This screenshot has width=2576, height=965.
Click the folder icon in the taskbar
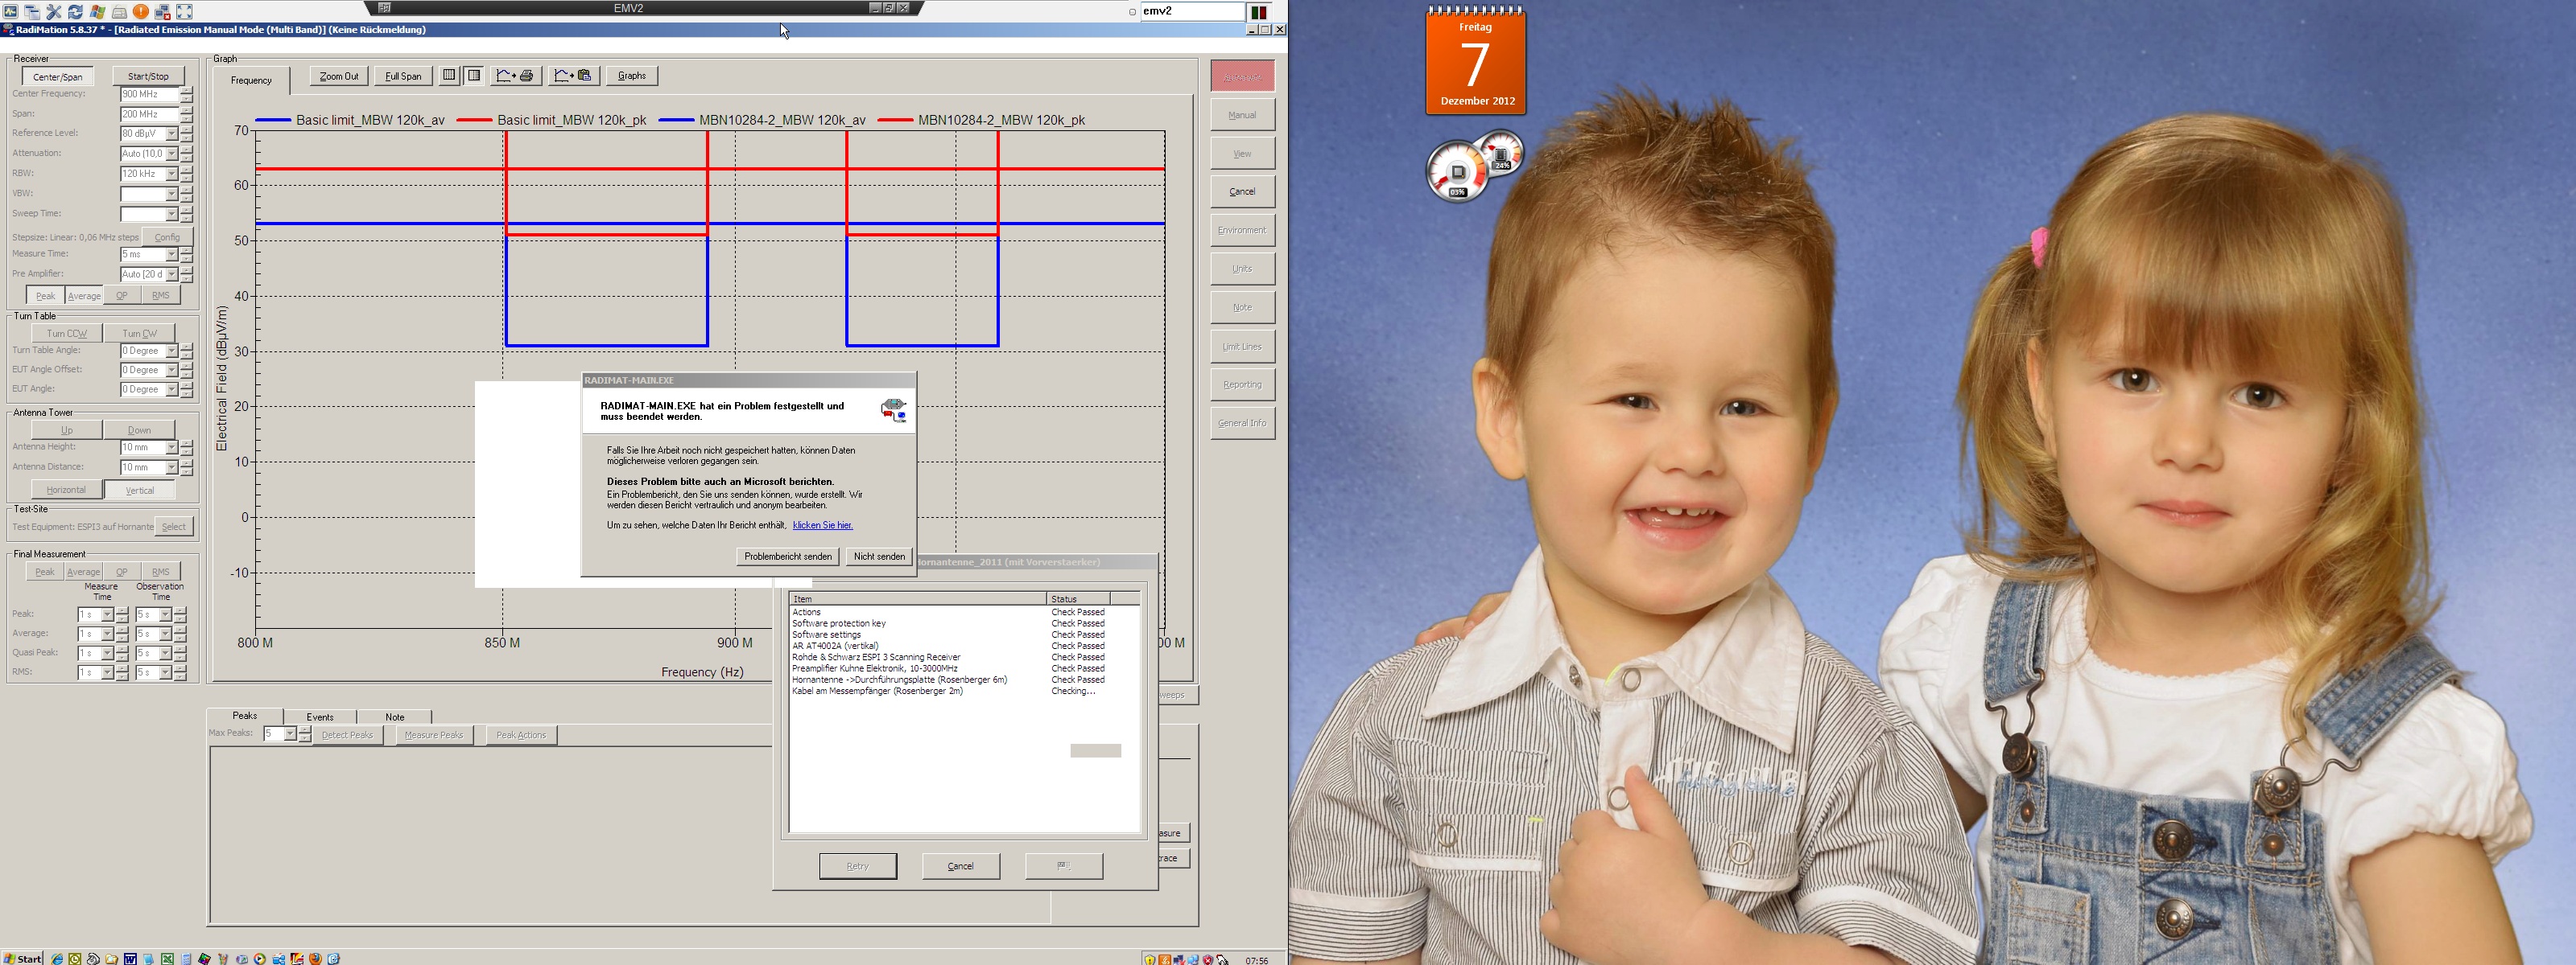pyautogui.click(x=111, y=959)
